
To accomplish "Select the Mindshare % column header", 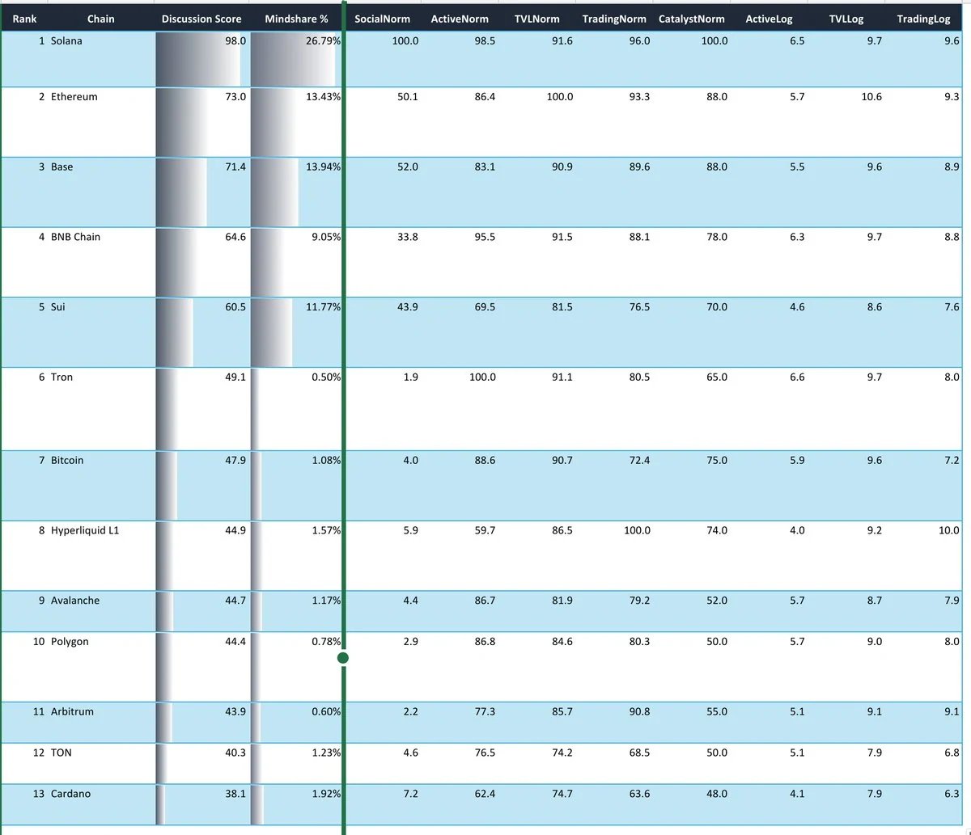I will (x=296, y=19).
